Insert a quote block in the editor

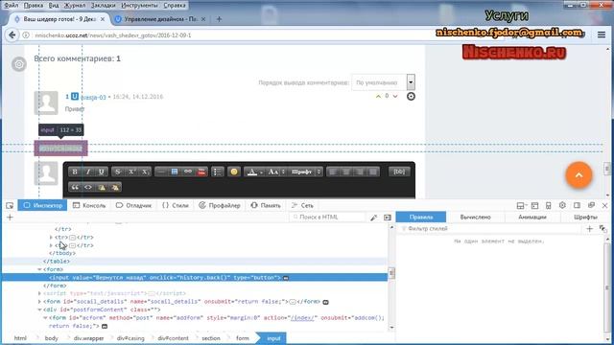pos(75,188)
